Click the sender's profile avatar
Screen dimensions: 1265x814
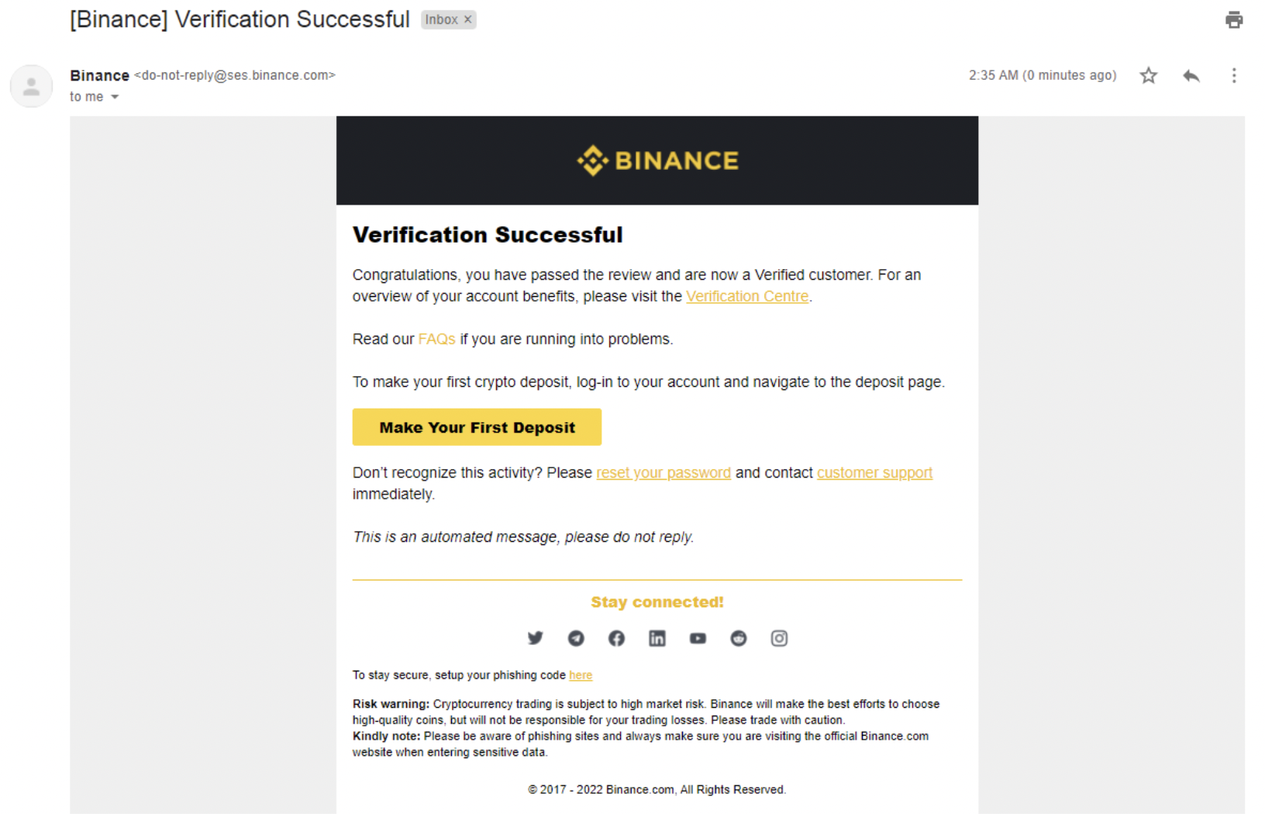[31, 86]
